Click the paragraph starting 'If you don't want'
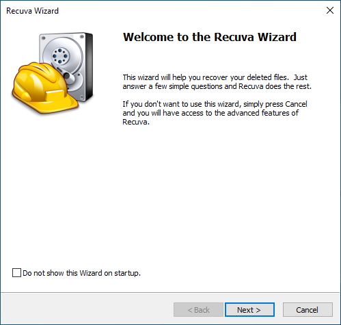 [x=215, y=113]
